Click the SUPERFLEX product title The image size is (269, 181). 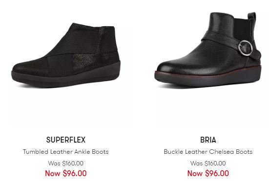click(66, 140)
